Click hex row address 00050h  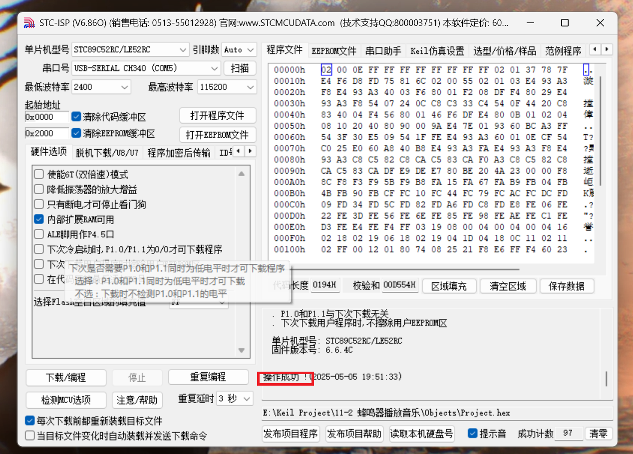pyautogui.click(x=290, y=126)
